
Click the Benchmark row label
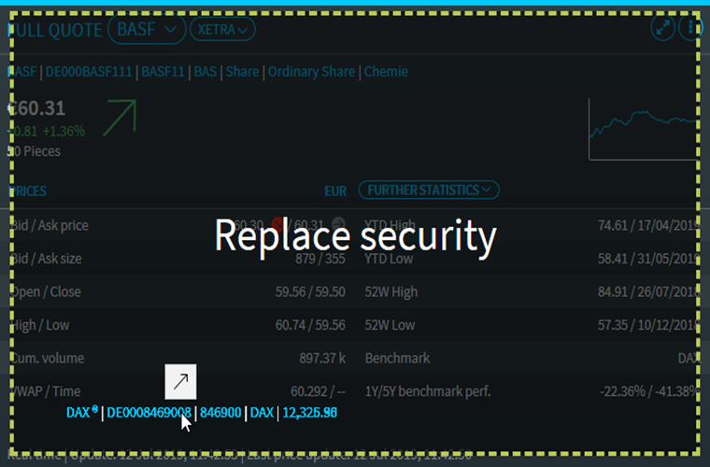(398, 359)
